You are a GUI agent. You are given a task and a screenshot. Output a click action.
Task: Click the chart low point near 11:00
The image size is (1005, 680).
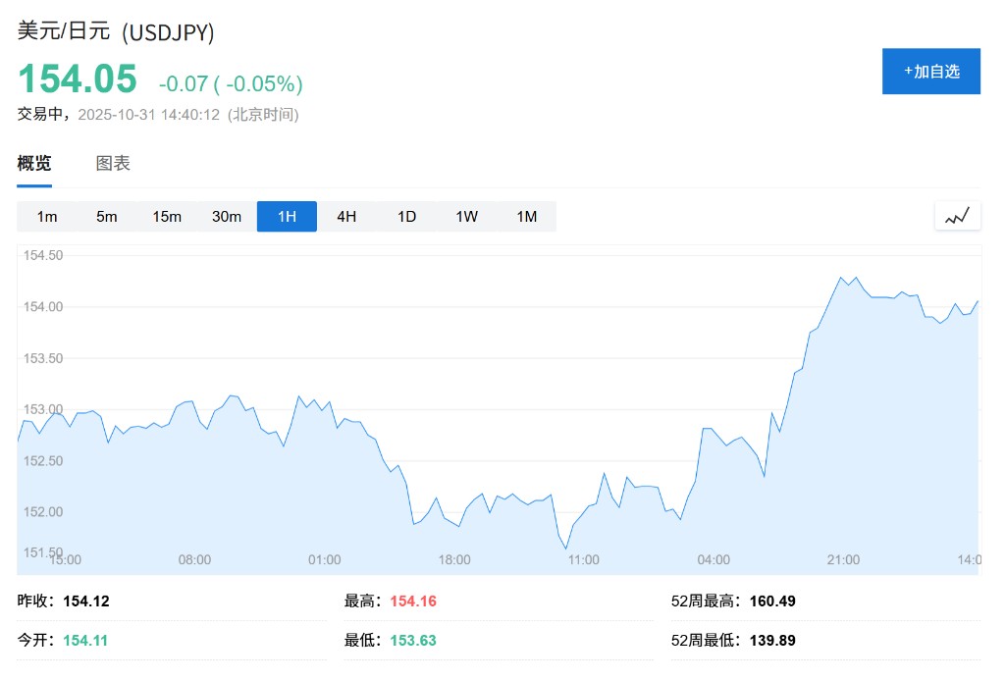[x=566, y=549]
